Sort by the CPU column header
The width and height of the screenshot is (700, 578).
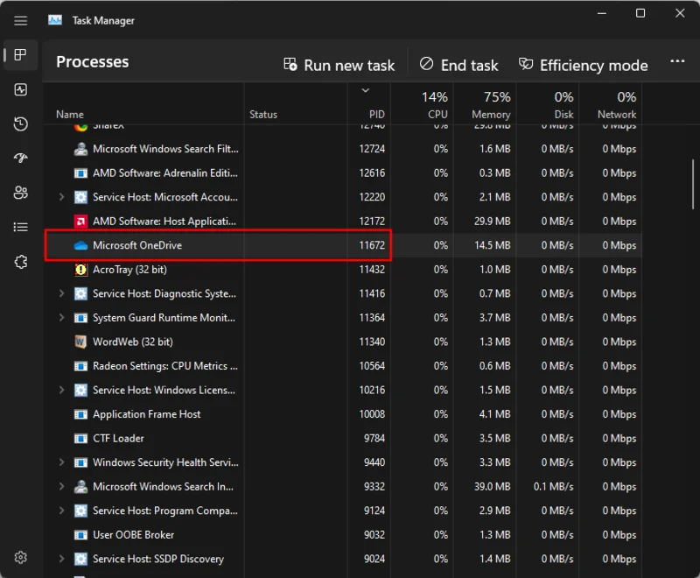click(437, 115)
